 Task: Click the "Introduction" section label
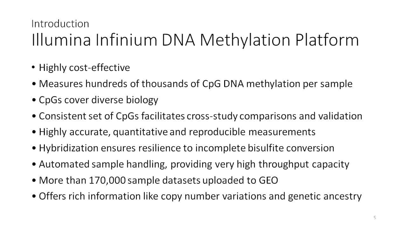click(x=60, y=24)
